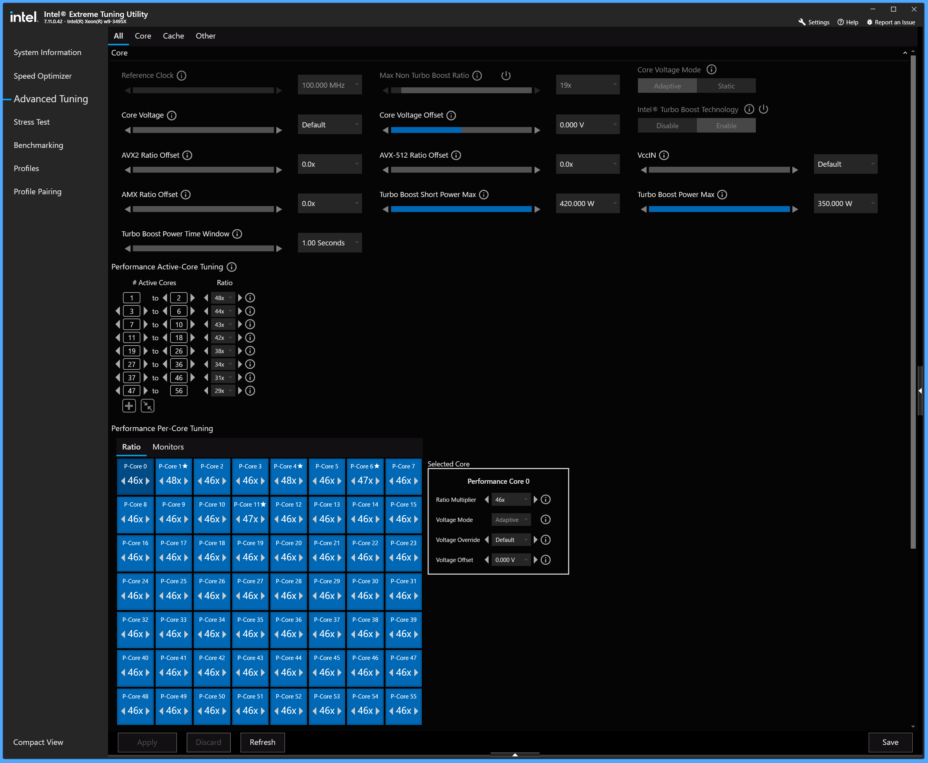Open the Turbo Boost Power Max dropdown
Image resolution: width=928 pixels, height=763 pixels.
coord(845,203)
